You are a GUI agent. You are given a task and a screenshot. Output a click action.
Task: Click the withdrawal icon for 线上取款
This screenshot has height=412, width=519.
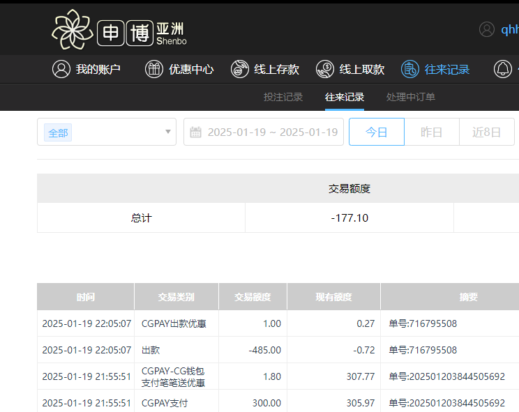(324, 69)
